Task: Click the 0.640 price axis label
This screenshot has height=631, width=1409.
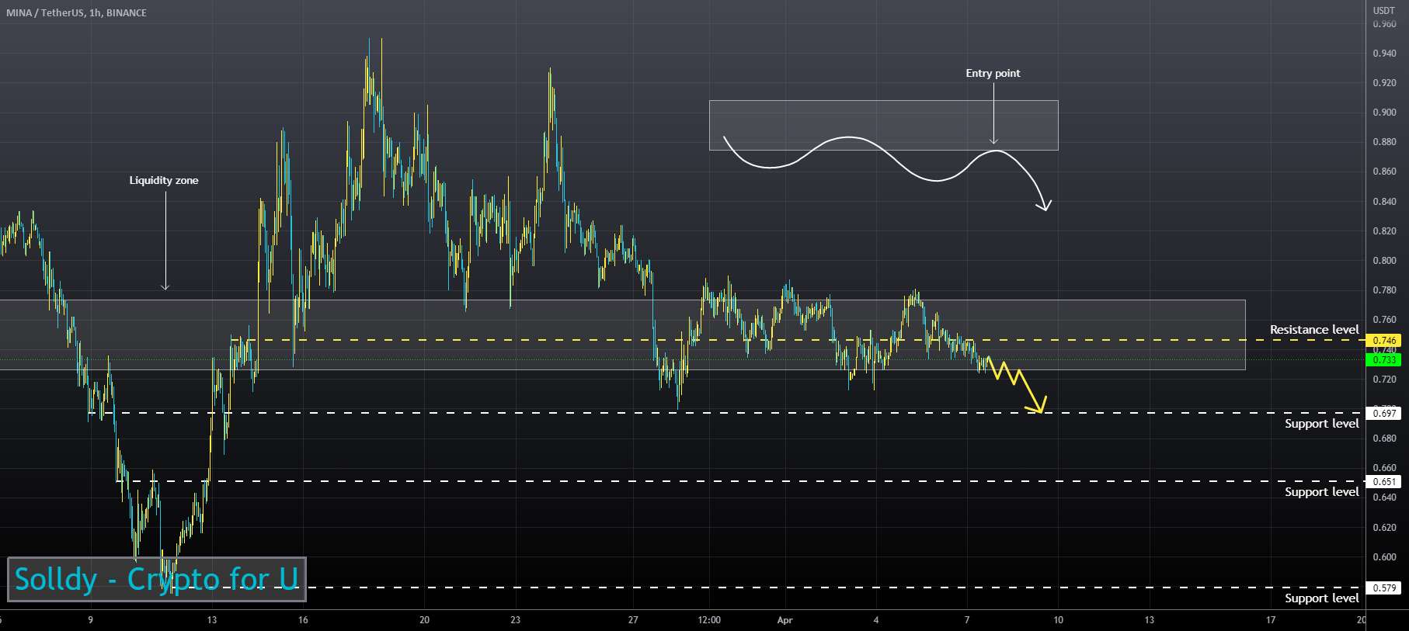Action: pos(1384,498)
